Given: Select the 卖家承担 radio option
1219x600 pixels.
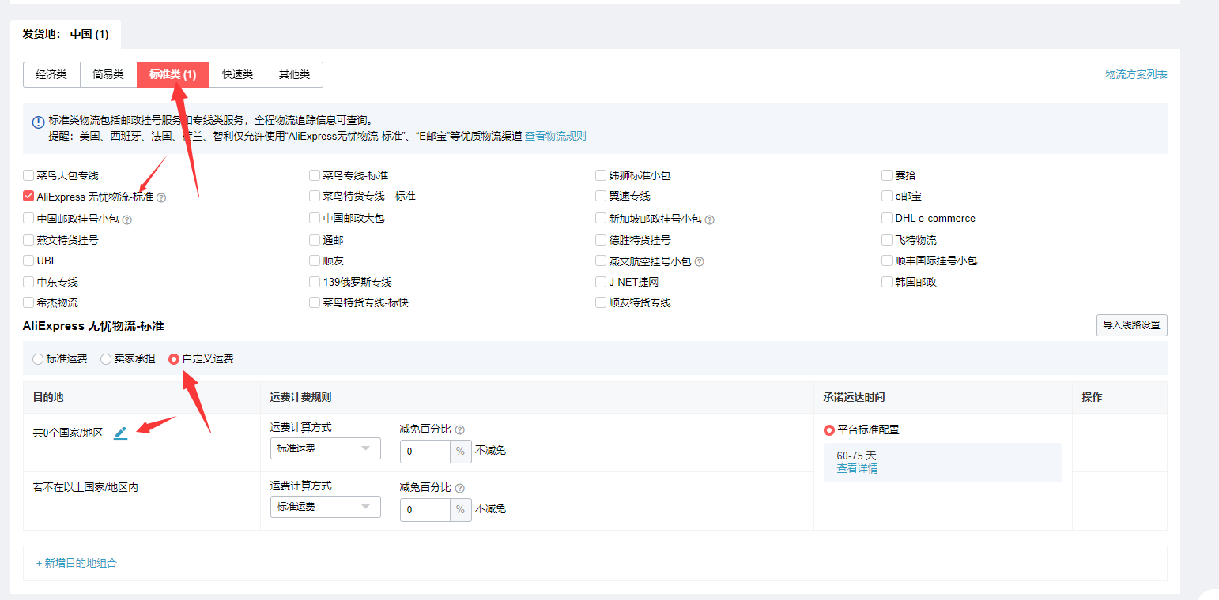Looking at the screenshot, I should pyautogui.click(x=105, y=358).
